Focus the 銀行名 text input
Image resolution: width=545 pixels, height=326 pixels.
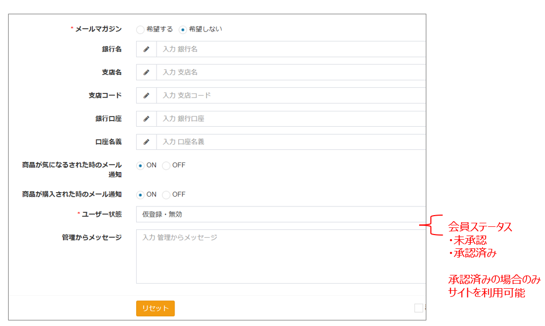291,49
